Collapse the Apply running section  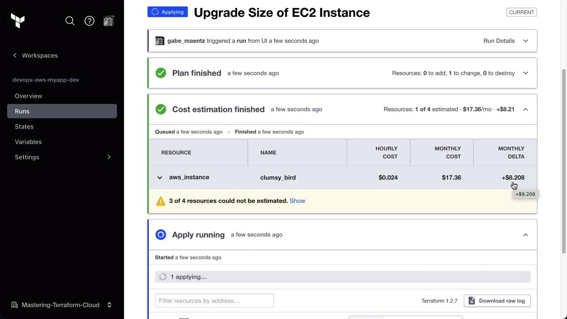[525, 235]
